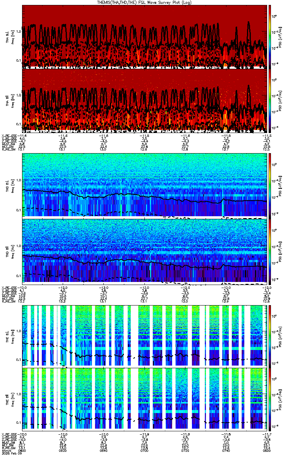Click the 0800 time tick label

click(266, 450)
